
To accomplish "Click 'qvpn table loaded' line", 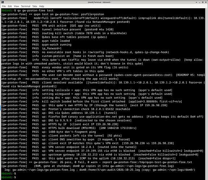I will point(35,41).
